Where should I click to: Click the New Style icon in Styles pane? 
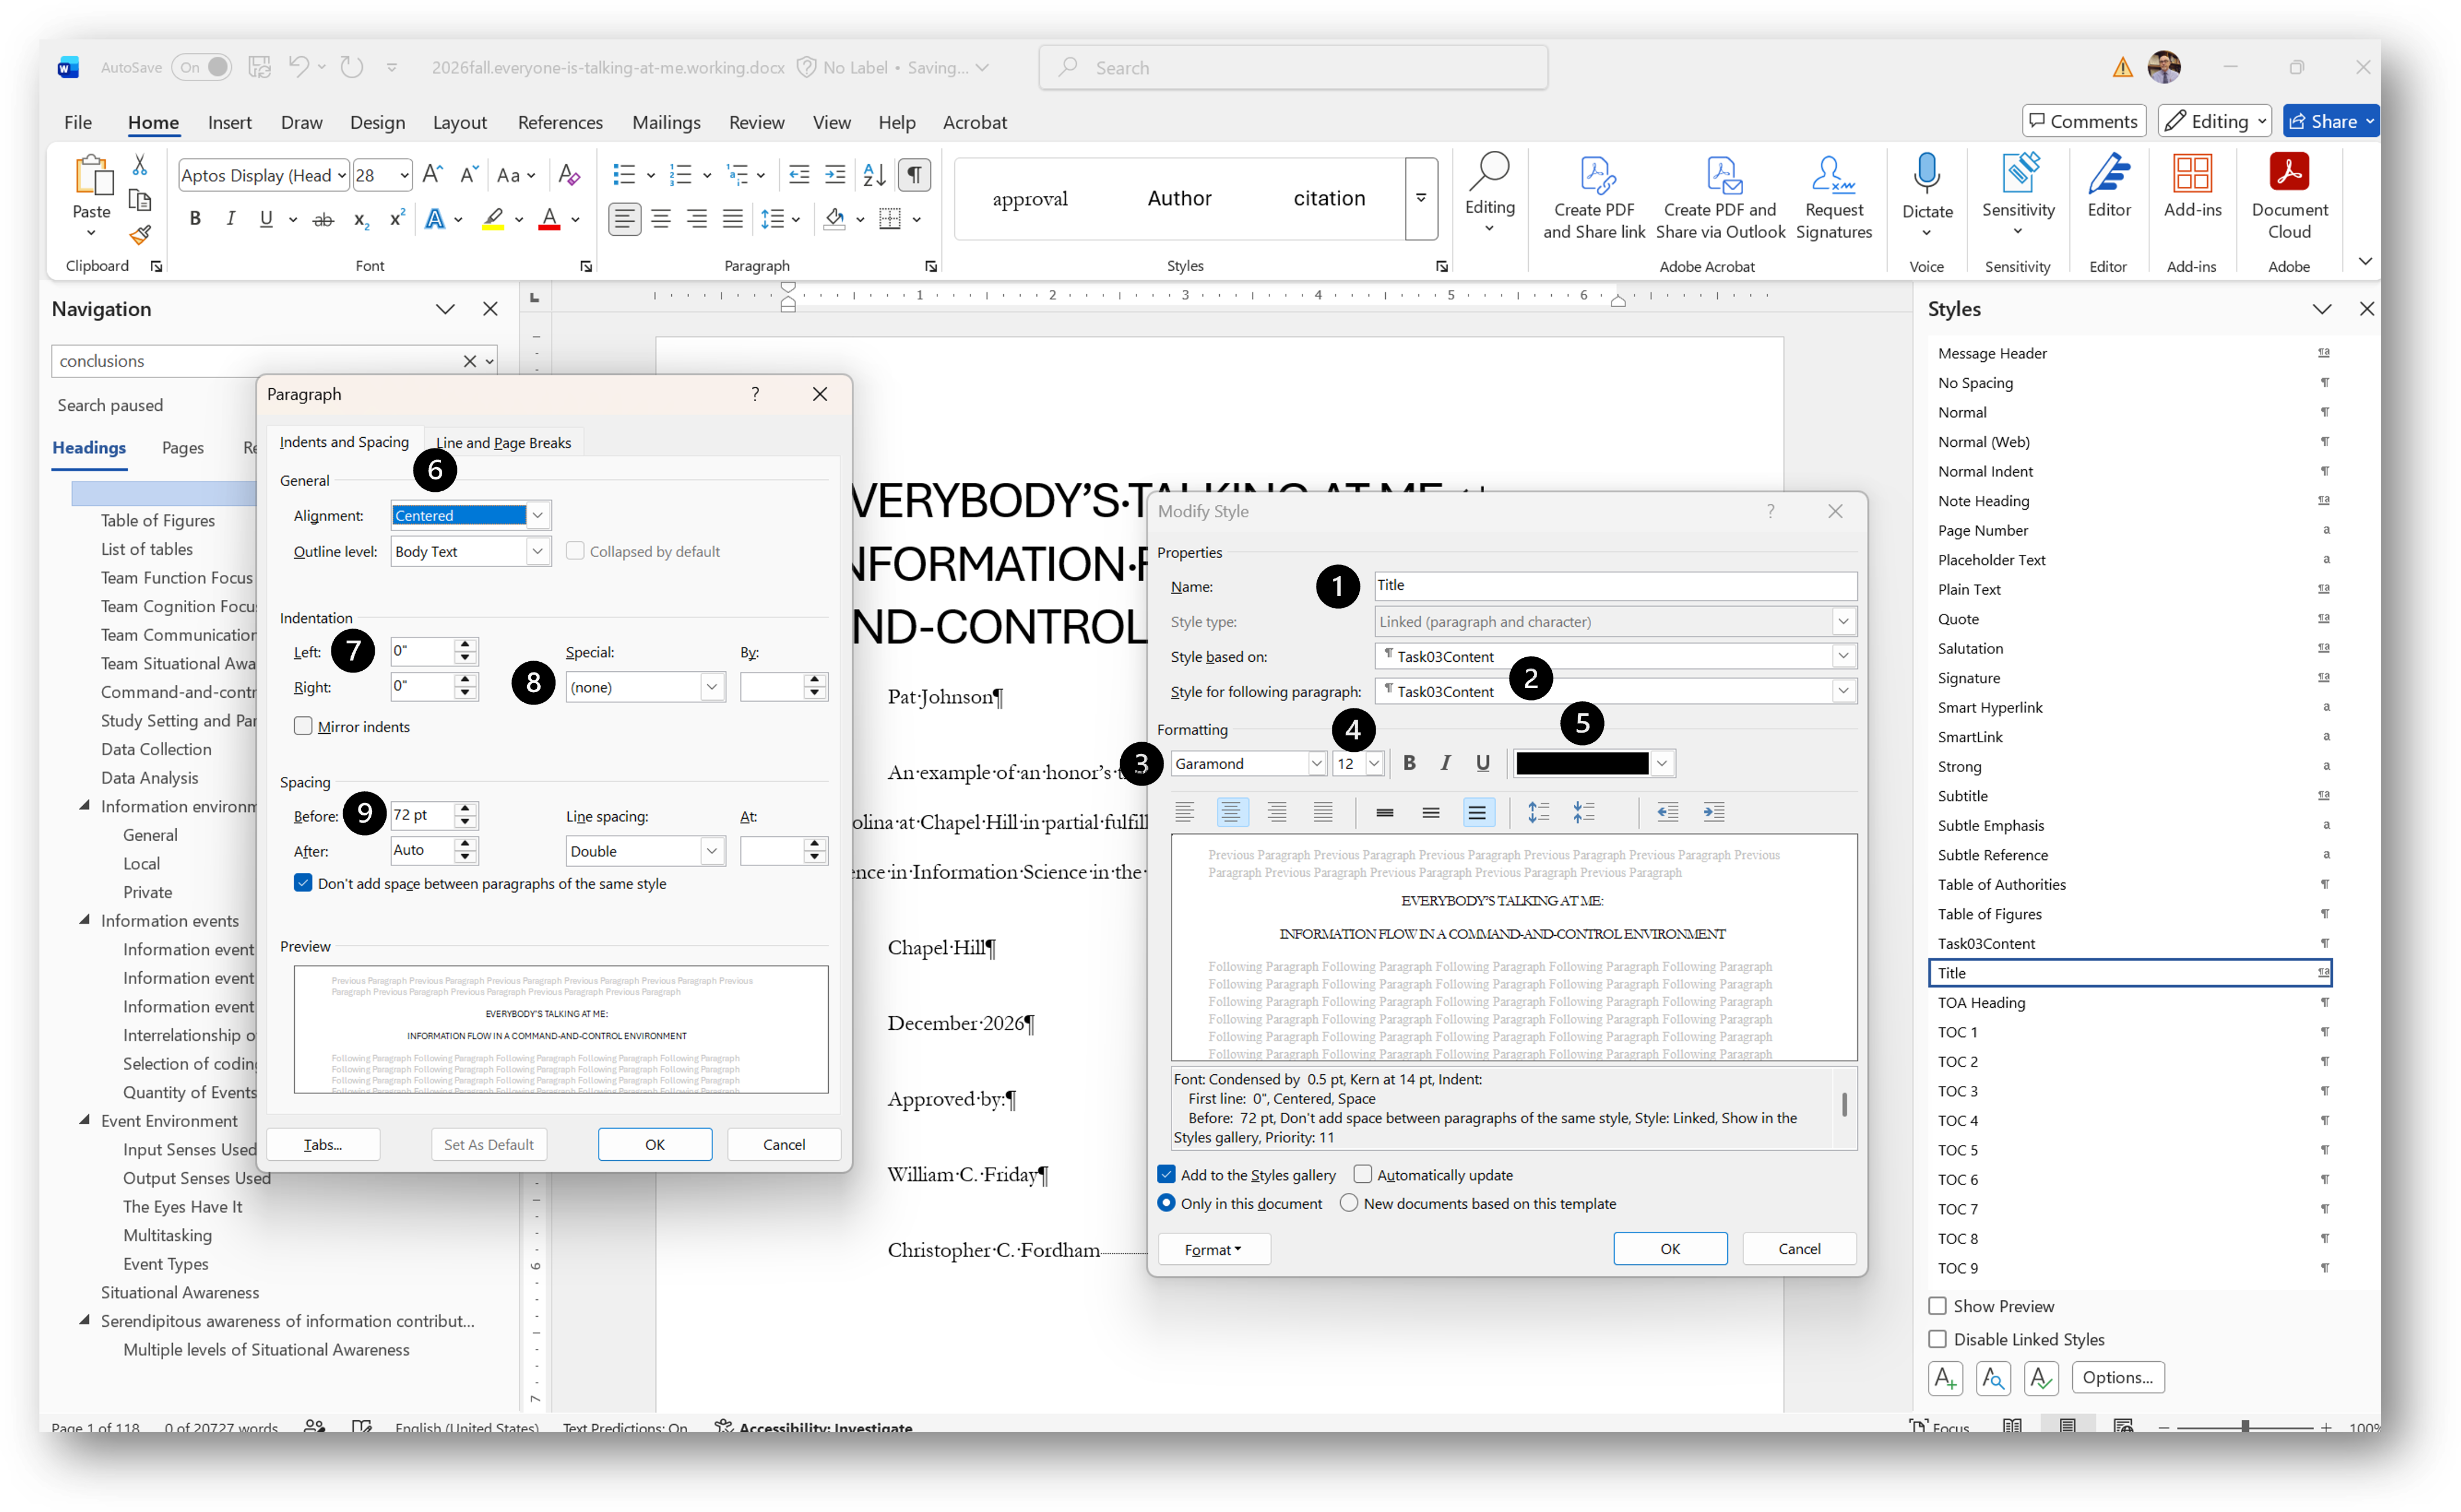[1944, 1378]
